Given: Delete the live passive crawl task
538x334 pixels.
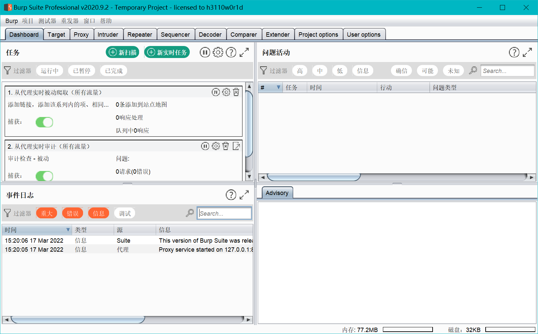Looking at the screenshot, I should (236, 92).
